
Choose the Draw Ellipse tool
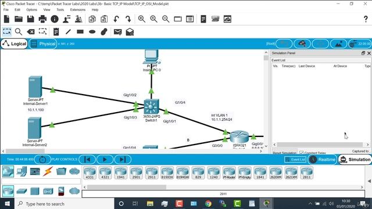coord(92,32)
